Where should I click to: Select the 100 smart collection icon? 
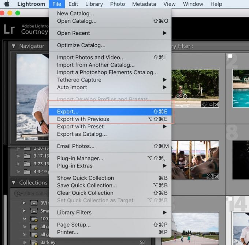[34, 219]
